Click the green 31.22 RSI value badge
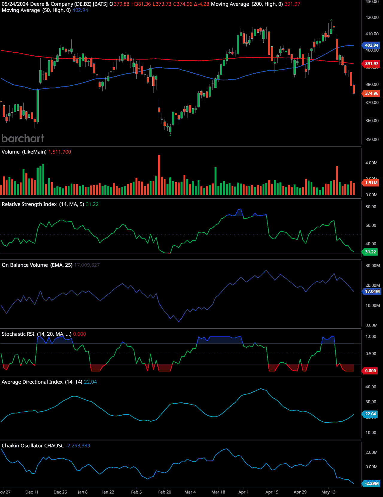Image resolution: width=383 pixels, height=497 pixels. coord(370,252)
